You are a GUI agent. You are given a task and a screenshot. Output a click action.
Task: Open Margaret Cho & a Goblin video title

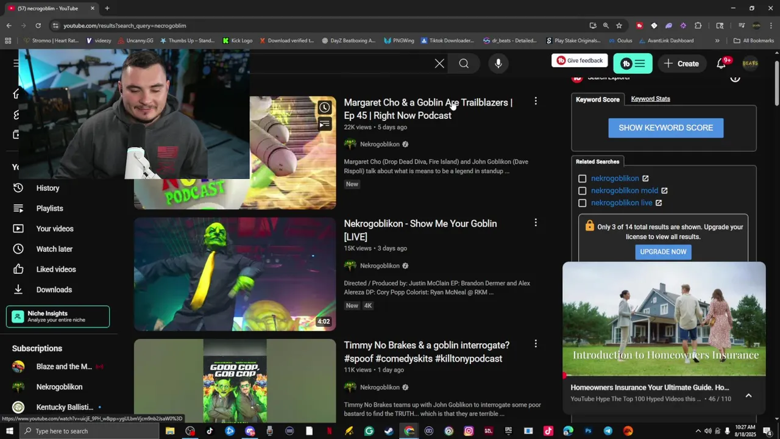click(x=428, y=109)
